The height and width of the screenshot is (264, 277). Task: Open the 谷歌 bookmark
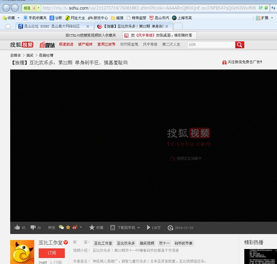[x=56, y=18]
